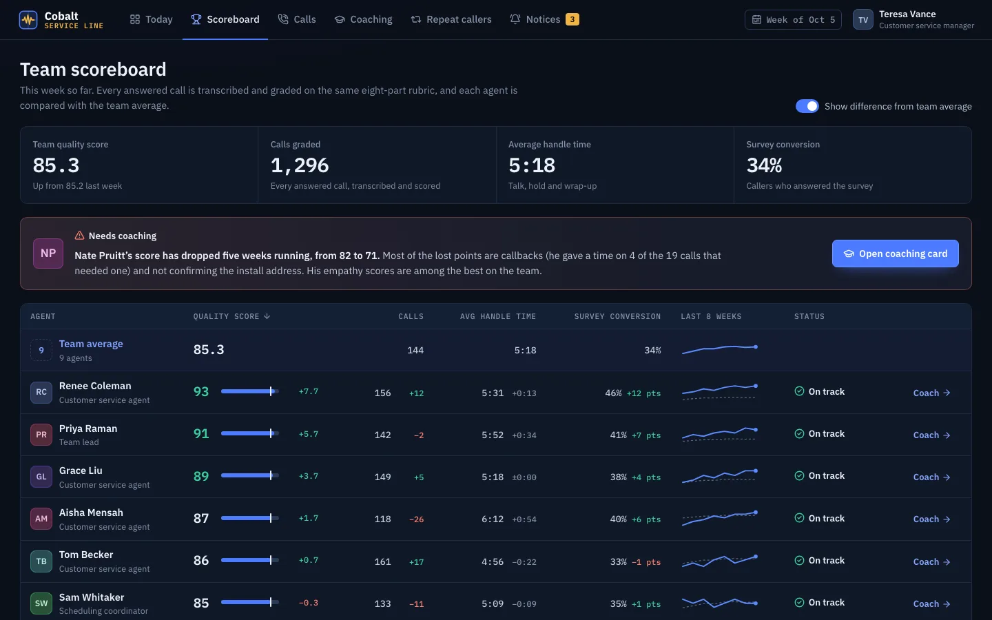Open the Notices tab
The height and width of the screenshot is (620, 992).
[544, 19]
